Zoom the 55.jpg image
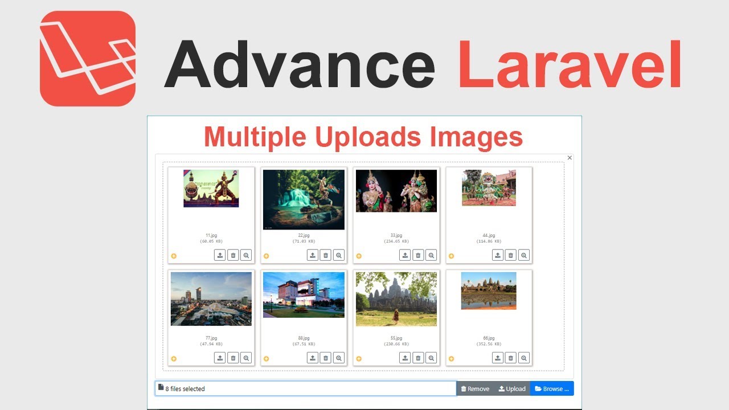The image size is (729, 410). tap(431, 358)
